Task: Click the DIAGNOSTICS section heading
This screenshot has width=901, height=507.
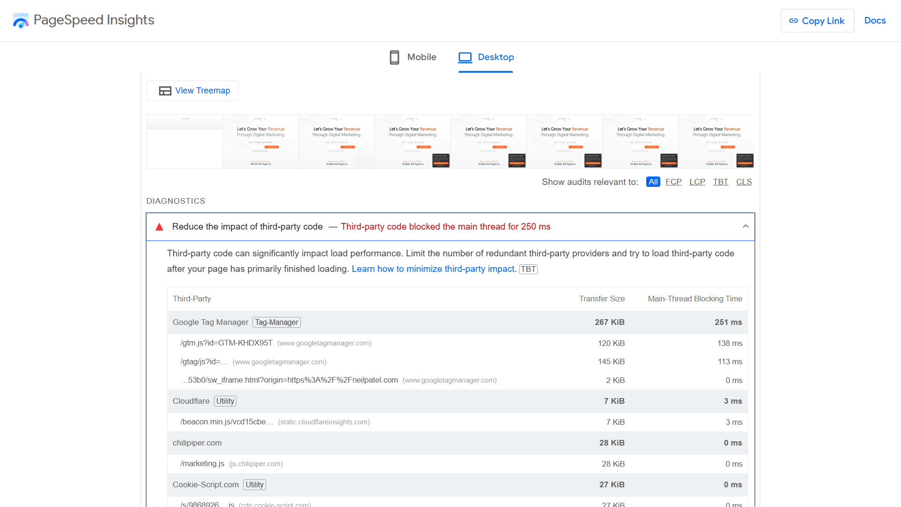Action: click(176, 201)
